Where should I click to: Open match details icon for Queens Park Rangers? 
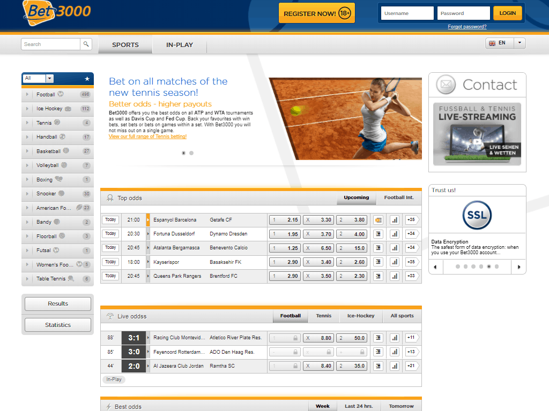(x=378, y=276)
